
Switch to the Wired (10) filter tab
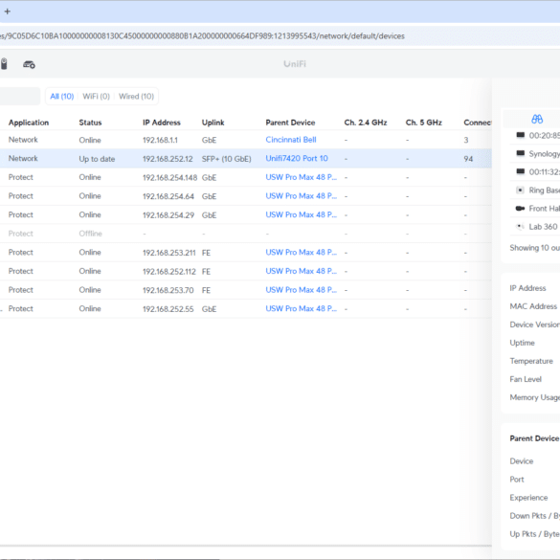(x=137, y=97)
